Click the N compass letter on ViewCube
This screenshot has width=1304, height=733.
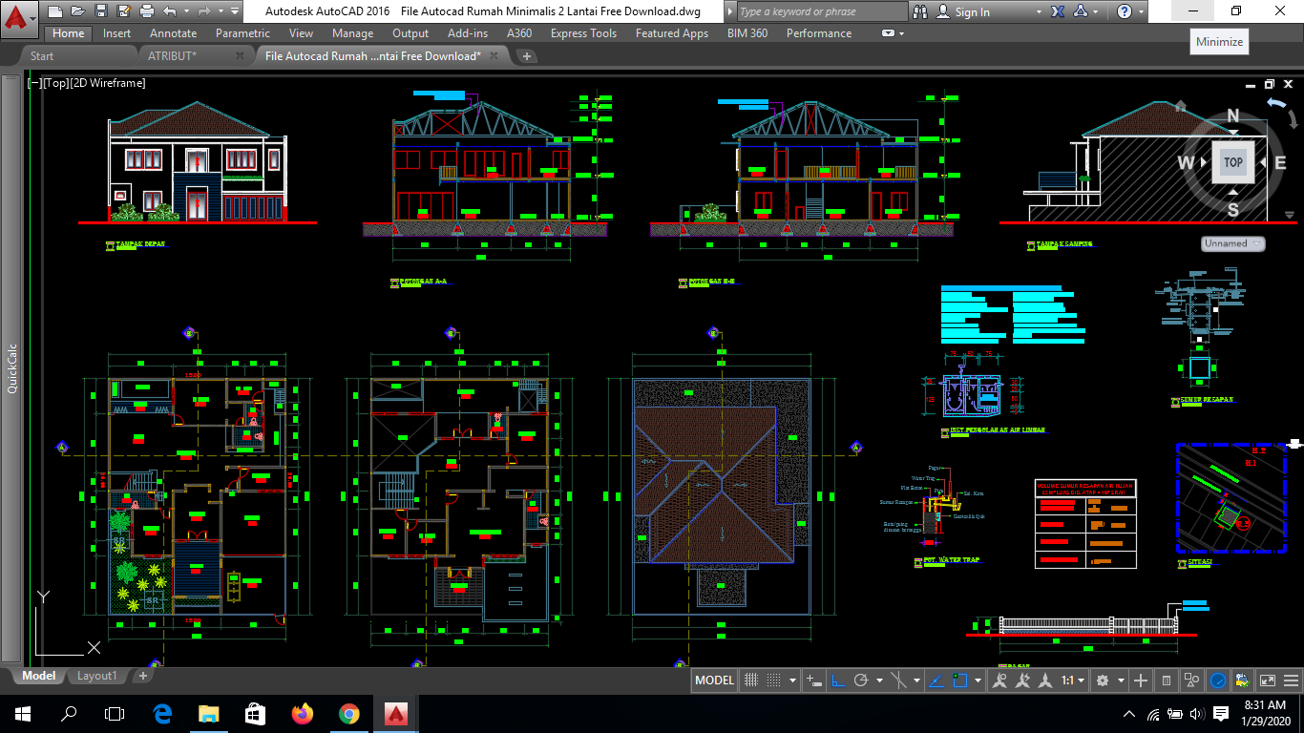pyautogui.click(x=1232, y=116)
